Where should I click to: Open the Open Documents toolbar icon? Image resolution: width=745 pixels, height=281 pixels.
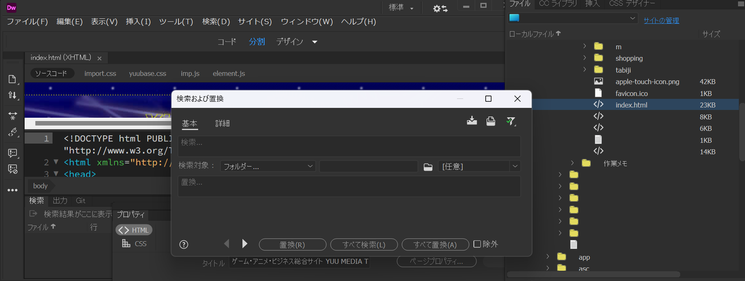tap(12, 79)
